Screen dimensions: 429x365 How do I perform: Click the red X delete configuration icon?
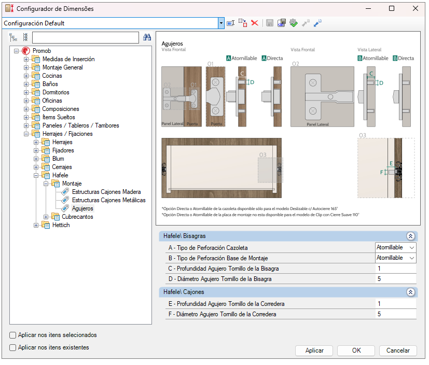[255, 23]
